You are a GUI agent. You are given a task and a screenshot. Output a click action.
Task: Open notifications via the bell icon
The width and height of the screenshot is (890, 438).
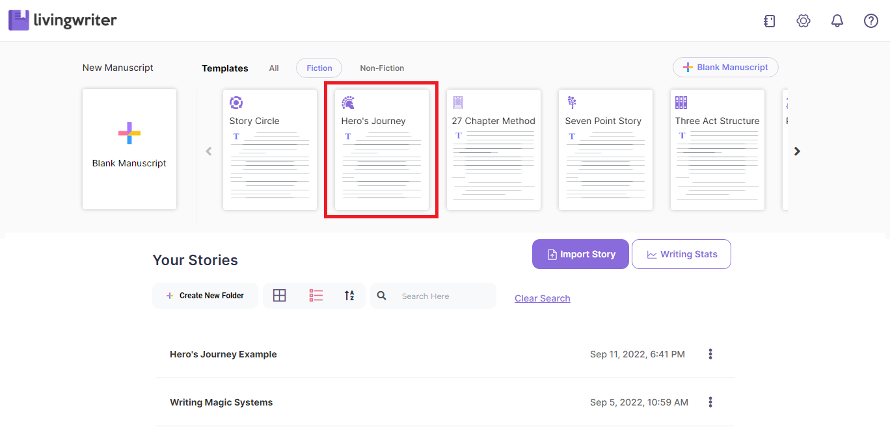(x=837, y=20)
